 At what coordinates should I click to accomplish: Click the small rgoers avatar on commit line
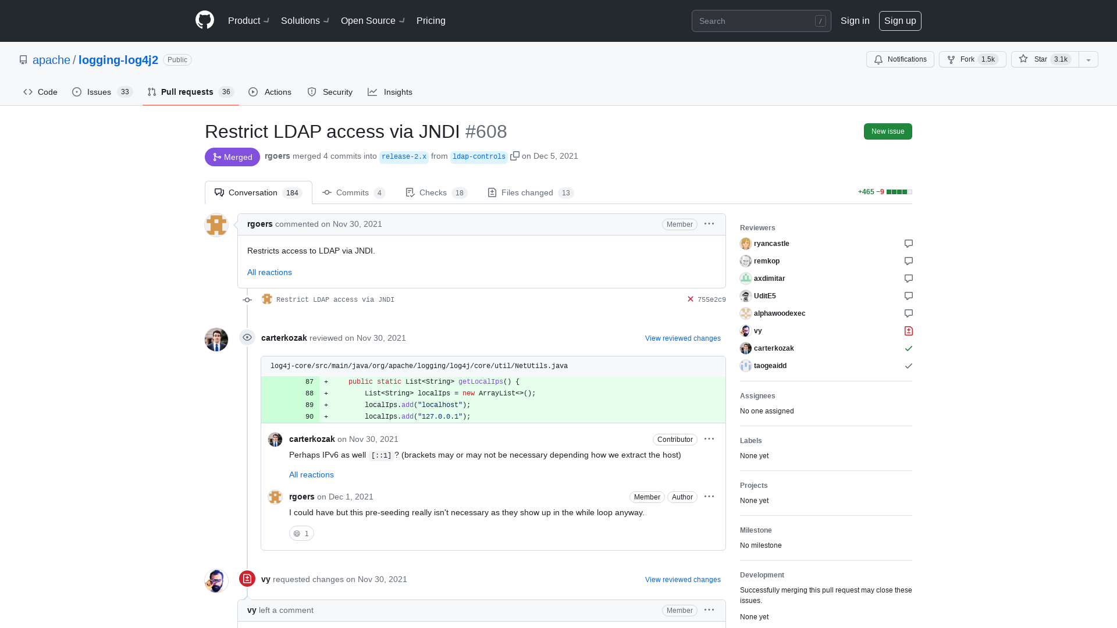[267, 299]
